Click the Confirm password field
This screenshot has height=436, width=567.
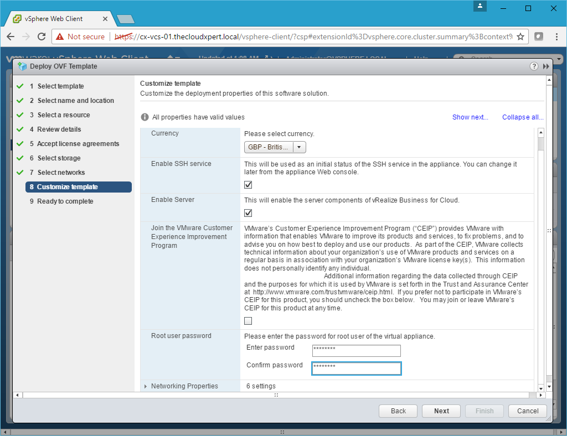pyautogui.click(x=356, y=368)
